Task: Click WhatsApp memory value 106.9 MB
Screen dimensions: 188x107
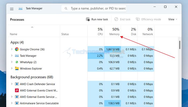Action: click(114, 62)
